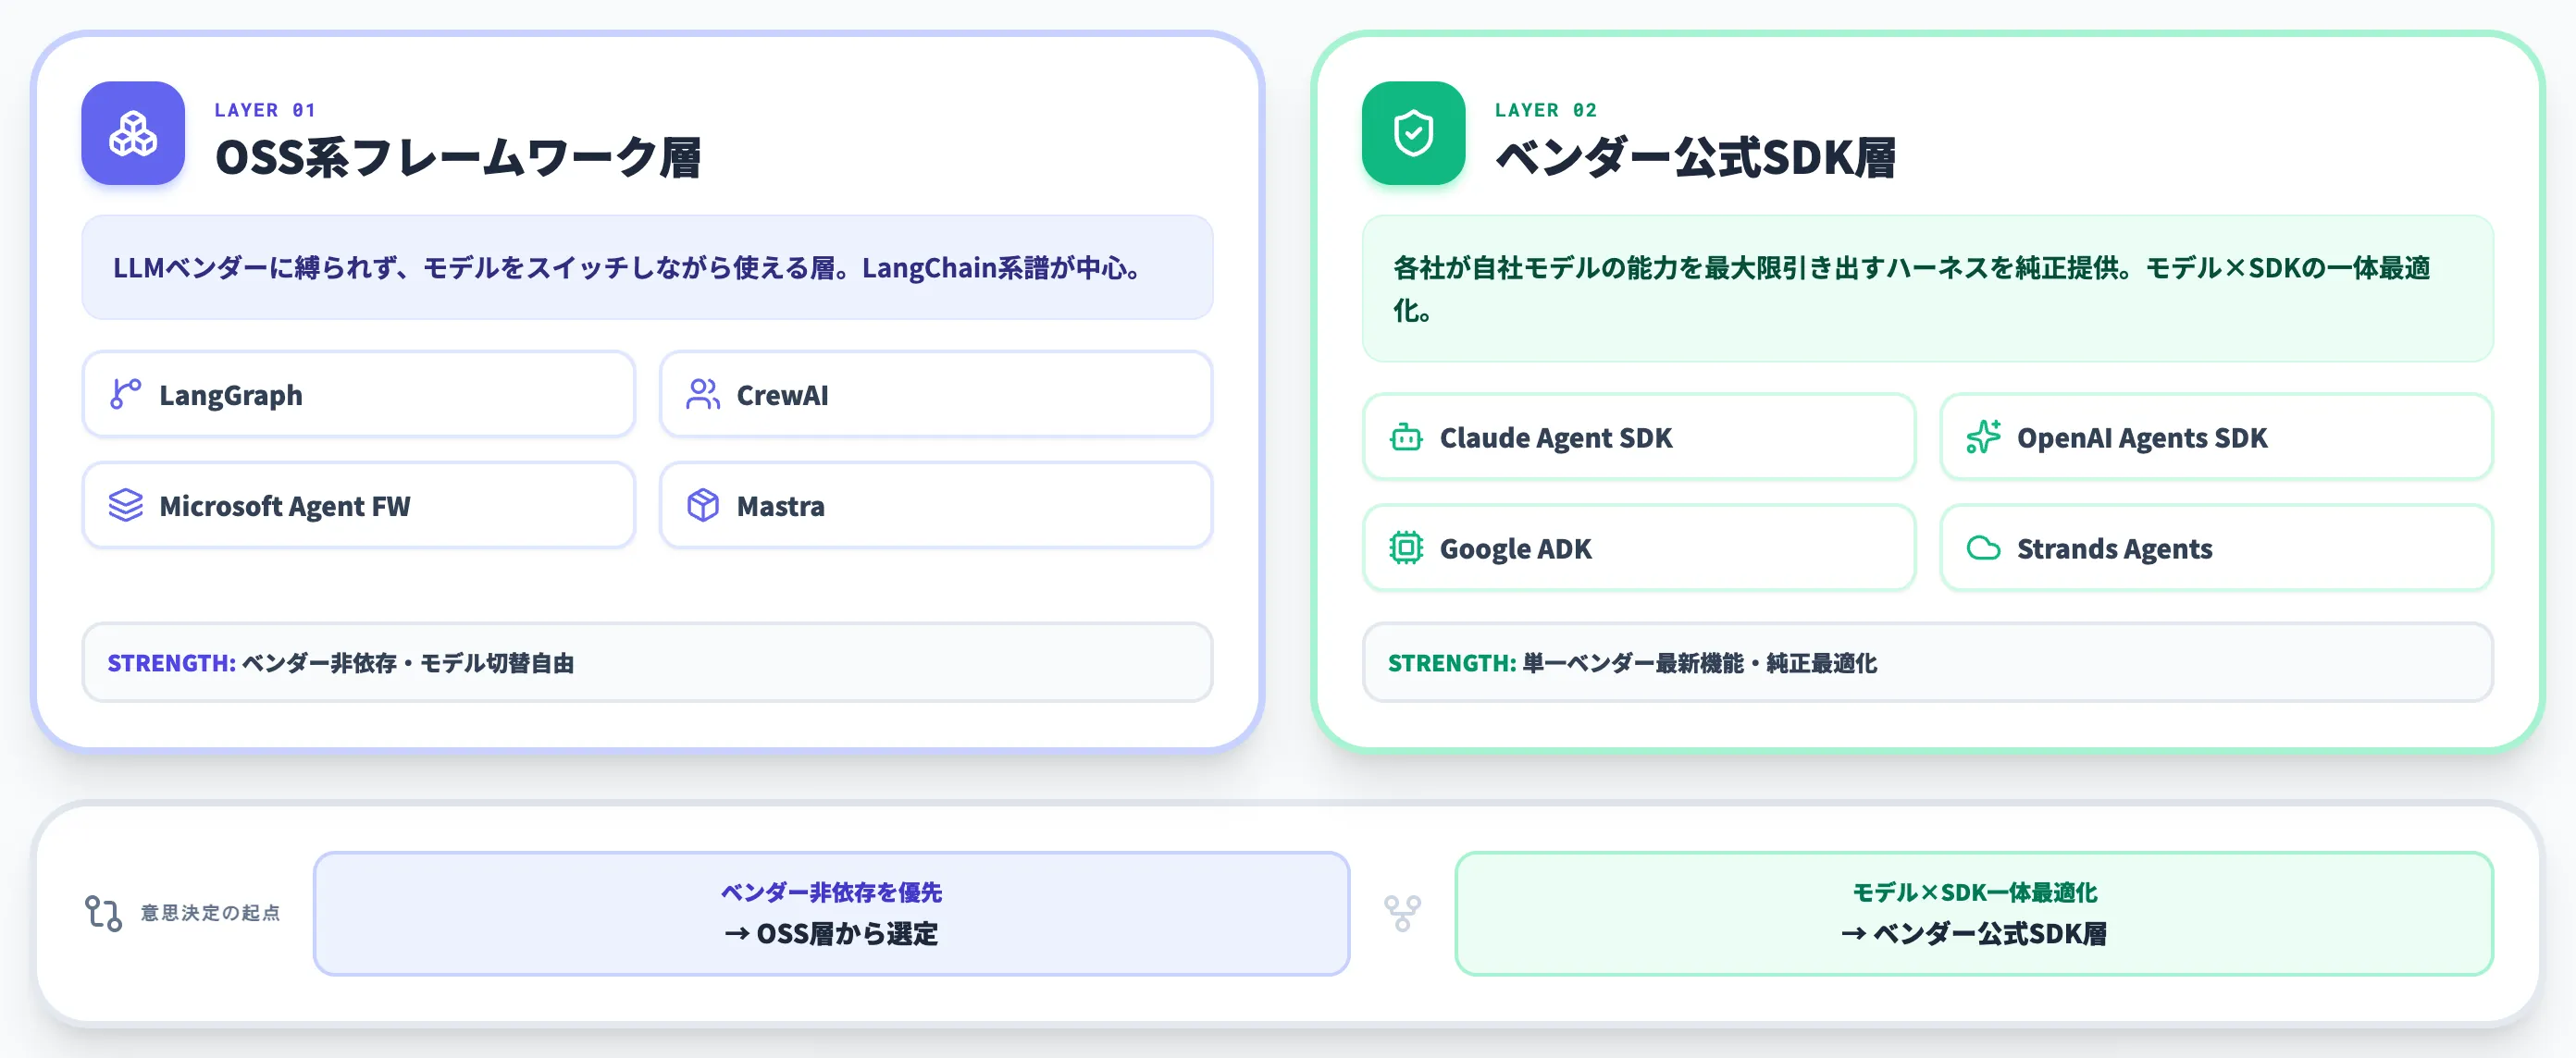Click the LAYER 02 label

pyautogui.click(x=1546, y=110)
